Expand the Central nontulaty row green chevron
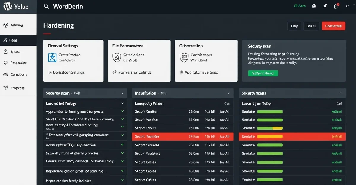356x185 pixels. pos(122,161)
